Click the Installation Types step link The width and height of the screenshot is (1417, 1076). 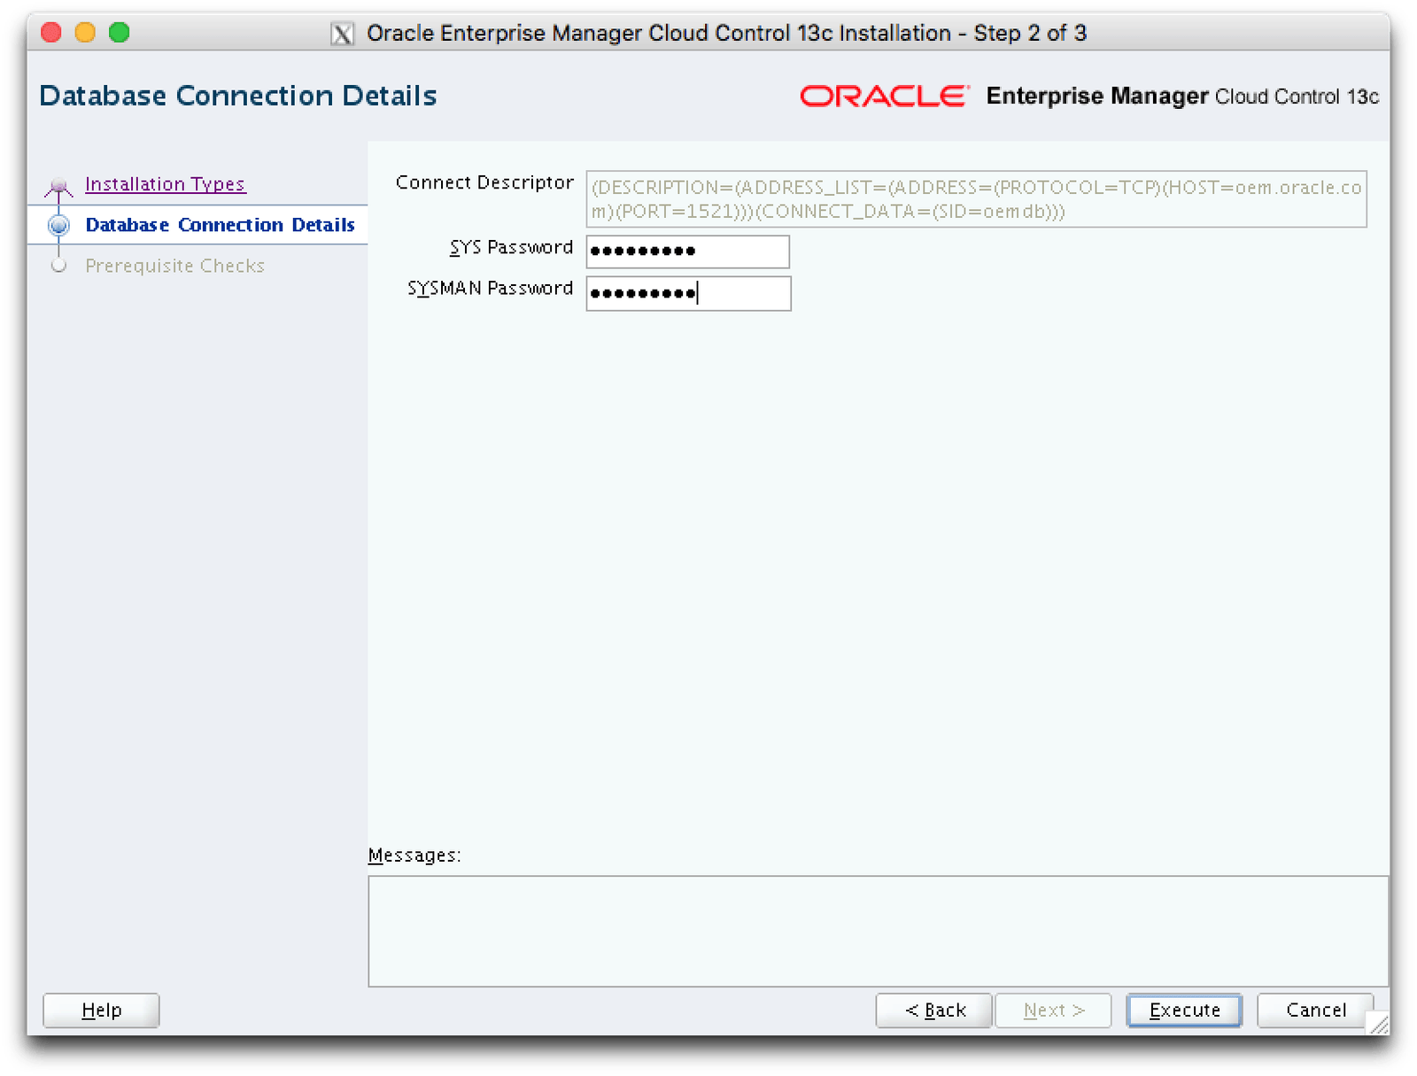pos(165,184)
